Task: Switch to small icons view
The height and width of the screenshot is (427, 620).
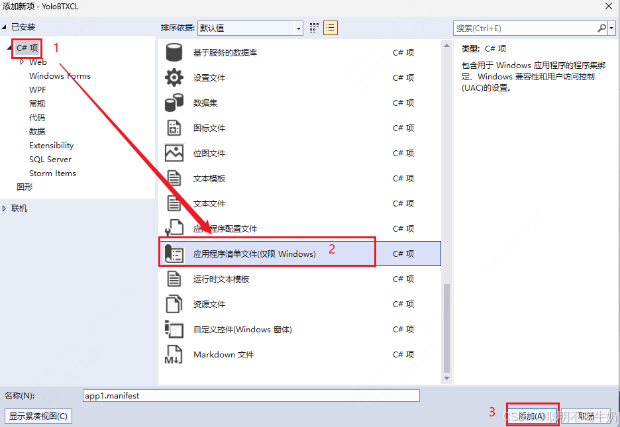Action: tap(314, 28)
